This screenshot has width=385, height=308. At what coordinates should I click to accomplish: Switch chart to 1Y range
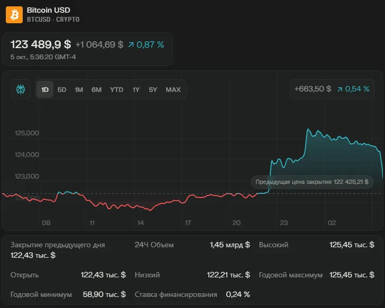(136, 89)
